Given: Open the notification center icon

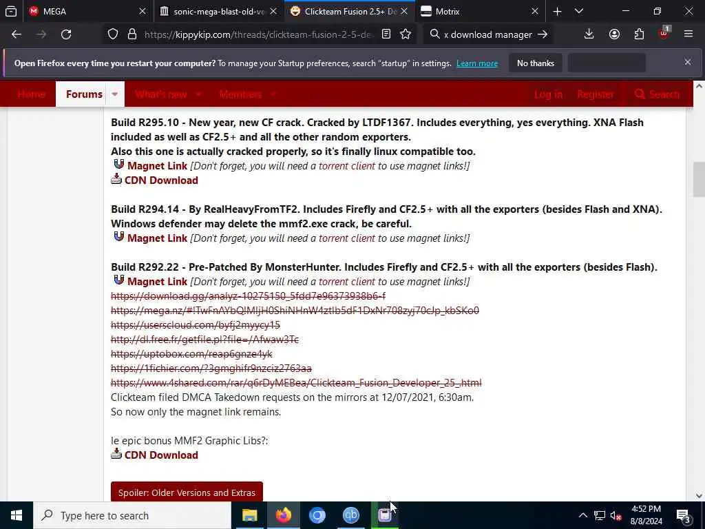Looking at the screenshot, I should click(x=684, y=515).
